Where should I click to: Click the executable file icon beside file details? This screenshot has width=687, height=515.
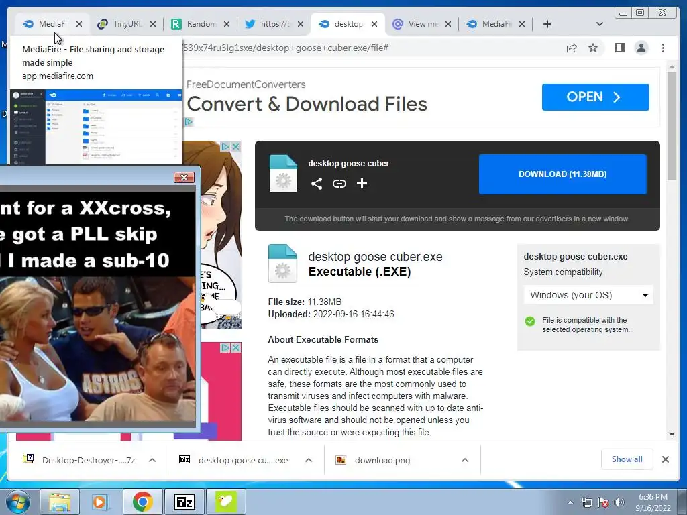click(x=282, y=263)
